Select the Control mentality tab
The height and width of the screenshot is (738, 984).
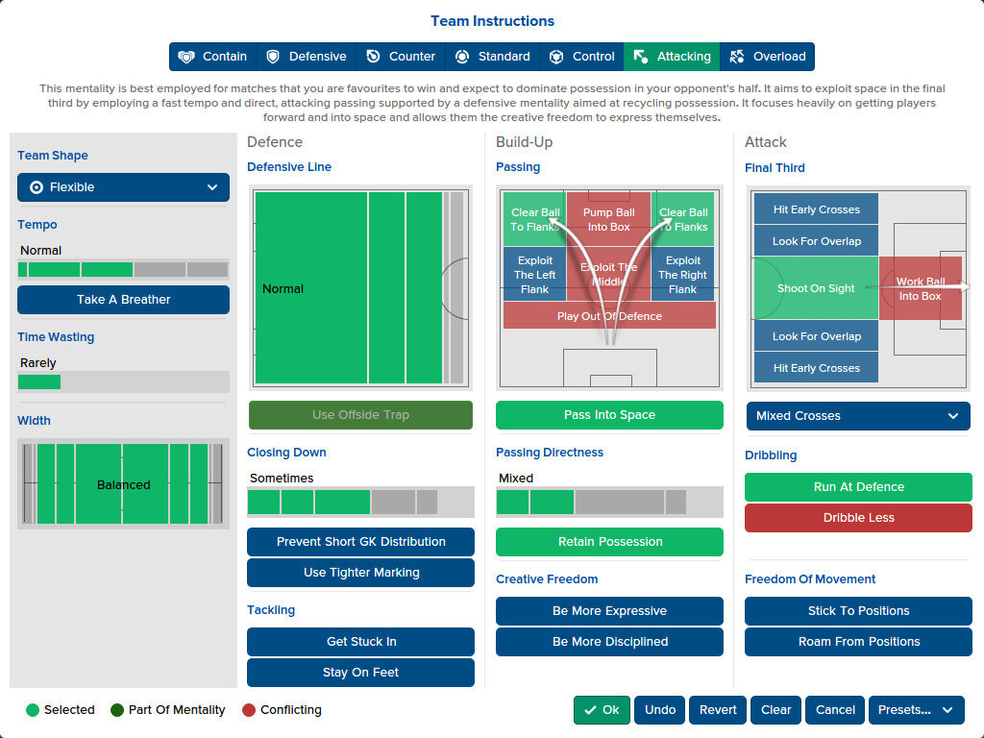(x=581, y=57)
